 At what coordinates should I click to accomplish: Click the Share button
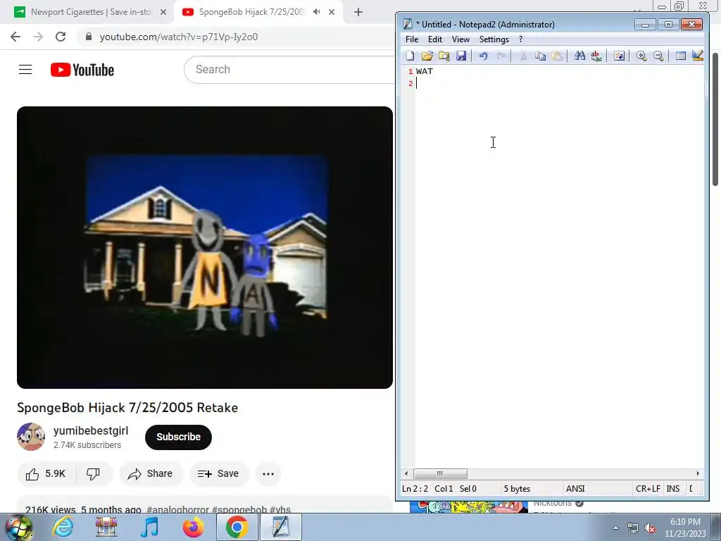[151, 474]
